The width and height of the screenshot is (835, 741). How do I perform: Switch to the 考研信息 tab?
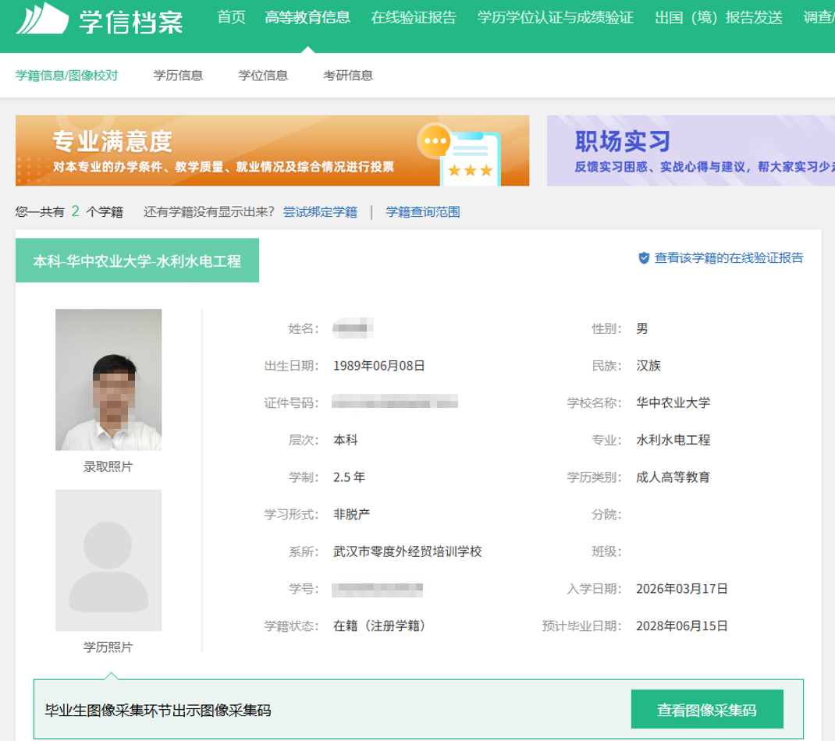(x=348, y=76)
